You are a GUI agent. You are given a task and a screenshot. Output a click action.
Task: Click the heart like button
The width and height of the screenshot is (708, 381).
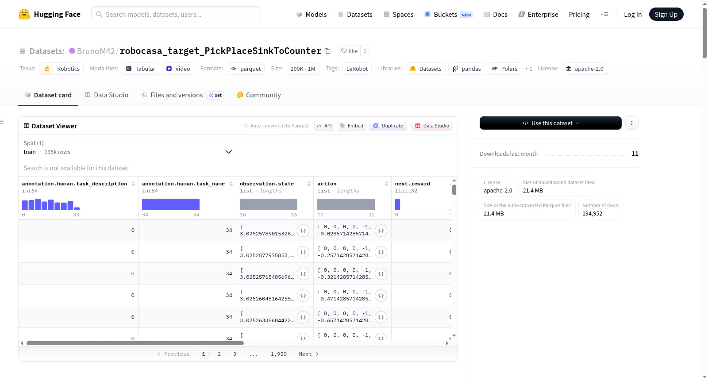(x=349, y=51)
